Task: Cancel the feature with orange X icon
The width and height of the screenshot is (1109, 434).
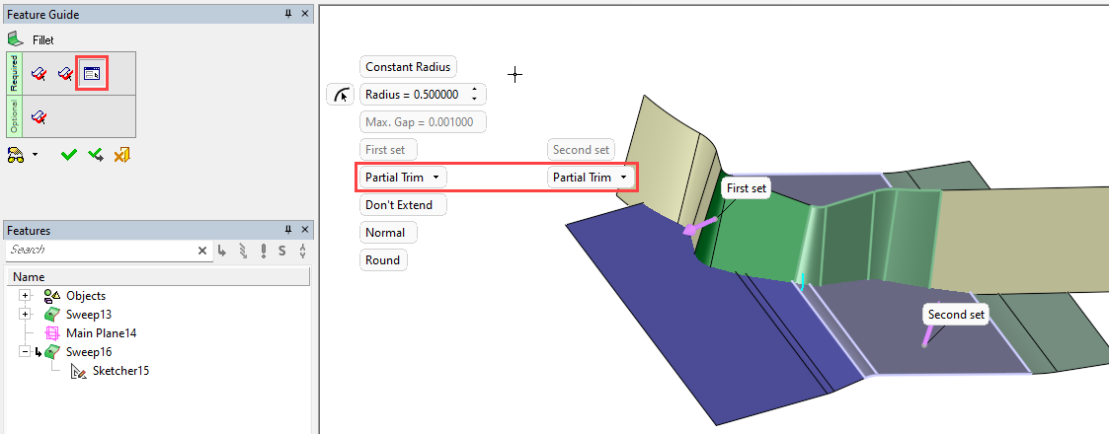Action: pyautogui.click(x=122, y=155)
